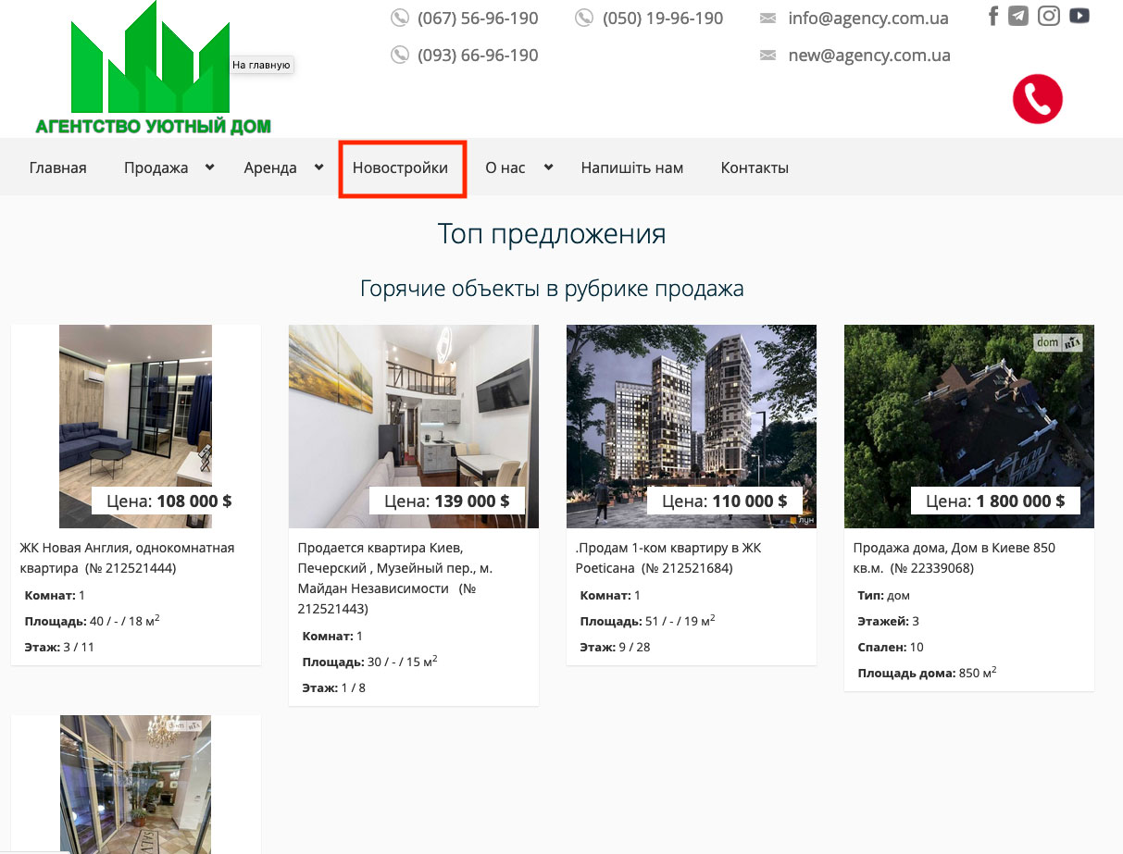
Task: Open the ЖК Новая Англия listing link
Action: [127, 557]
